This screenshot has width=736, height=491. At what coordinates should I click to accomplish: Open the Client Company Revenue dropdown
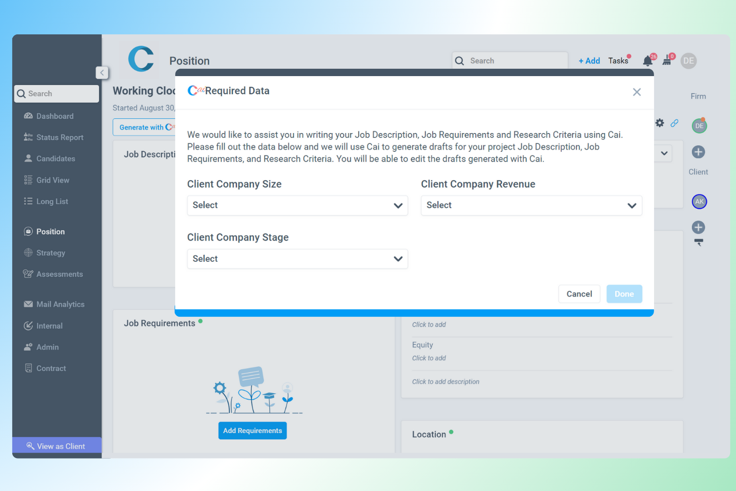tap(531, 205)
